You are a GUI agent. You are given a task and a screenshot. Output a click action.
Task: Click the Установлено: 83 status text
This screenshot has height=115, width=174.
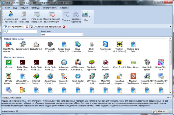[10, 112]
